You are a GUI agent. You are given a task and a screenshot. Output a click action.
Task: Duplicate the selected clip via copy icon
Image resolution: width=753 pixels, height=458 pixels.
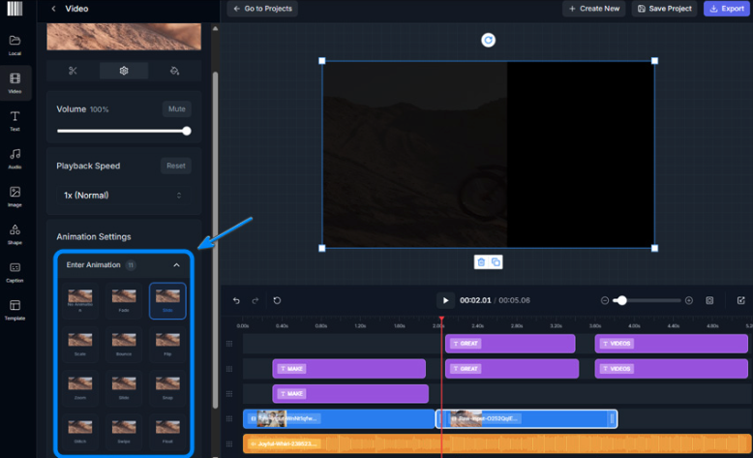496,261
